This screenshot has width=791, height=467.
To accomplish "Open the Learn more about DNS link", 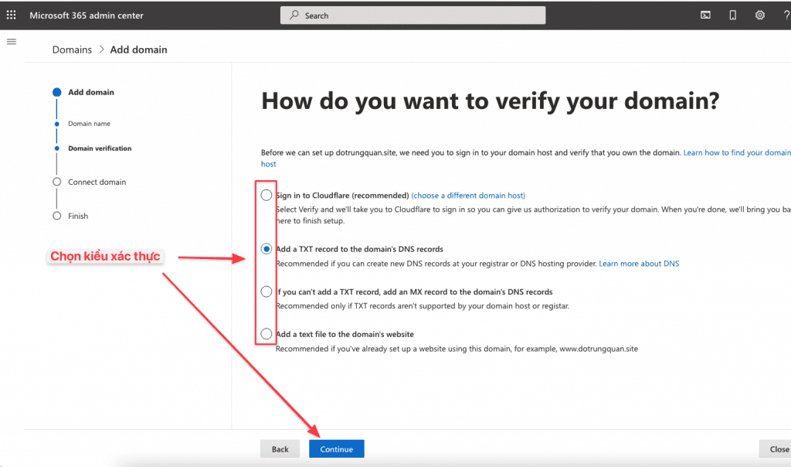I will (639, 264).
